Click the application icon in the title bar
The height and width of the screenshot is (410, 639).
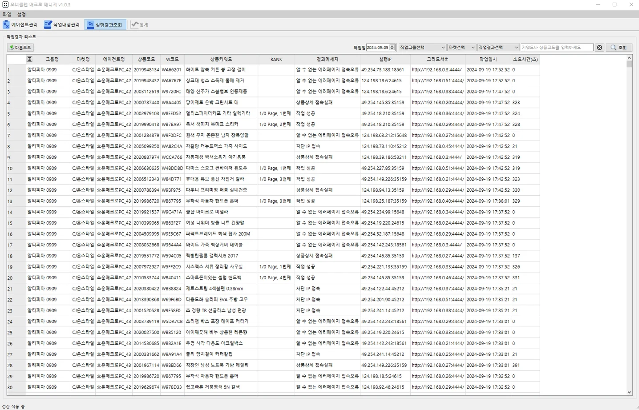pyautogui.click(x=5, y=4)
